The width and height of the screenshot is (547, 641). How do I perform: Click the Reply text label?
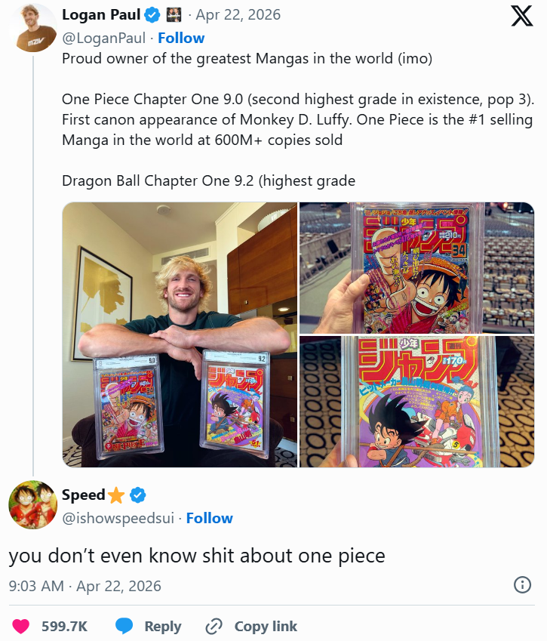pos(162,627)
